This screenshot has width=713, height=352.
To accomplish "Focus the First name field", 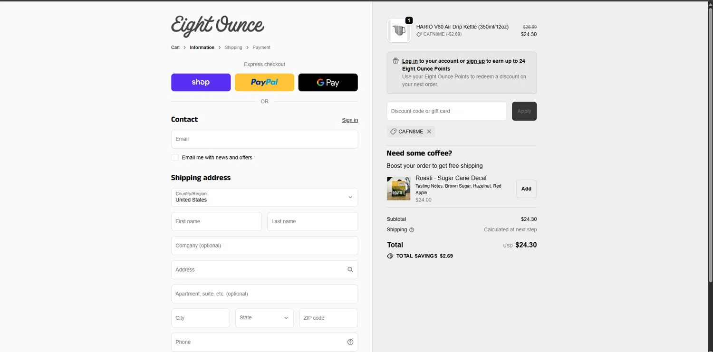I will click(x=216, y=221).
